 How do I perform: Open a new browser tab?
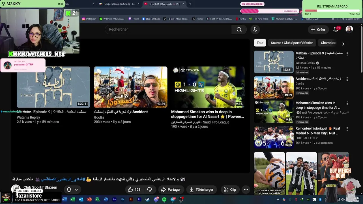(190, 4)
